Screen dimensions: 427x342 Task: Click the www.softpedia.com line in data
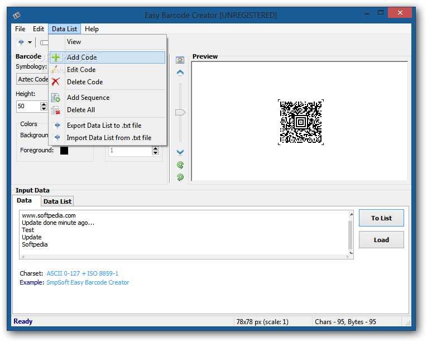[x=49, y=215]
